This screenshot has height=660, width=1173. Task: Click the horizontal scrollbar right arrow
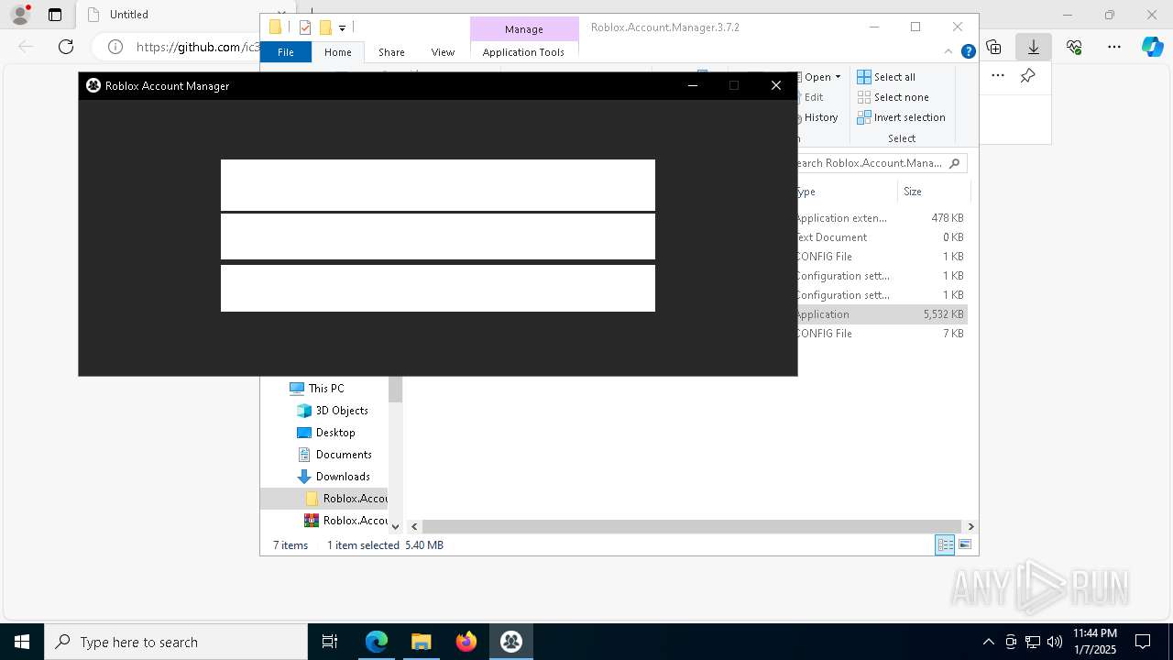pyautogui.click(x=970, y=527)
